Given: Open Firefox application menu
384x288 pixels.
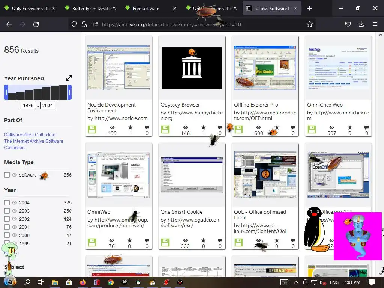Looking at the screenshot, I should coord(375,24).
